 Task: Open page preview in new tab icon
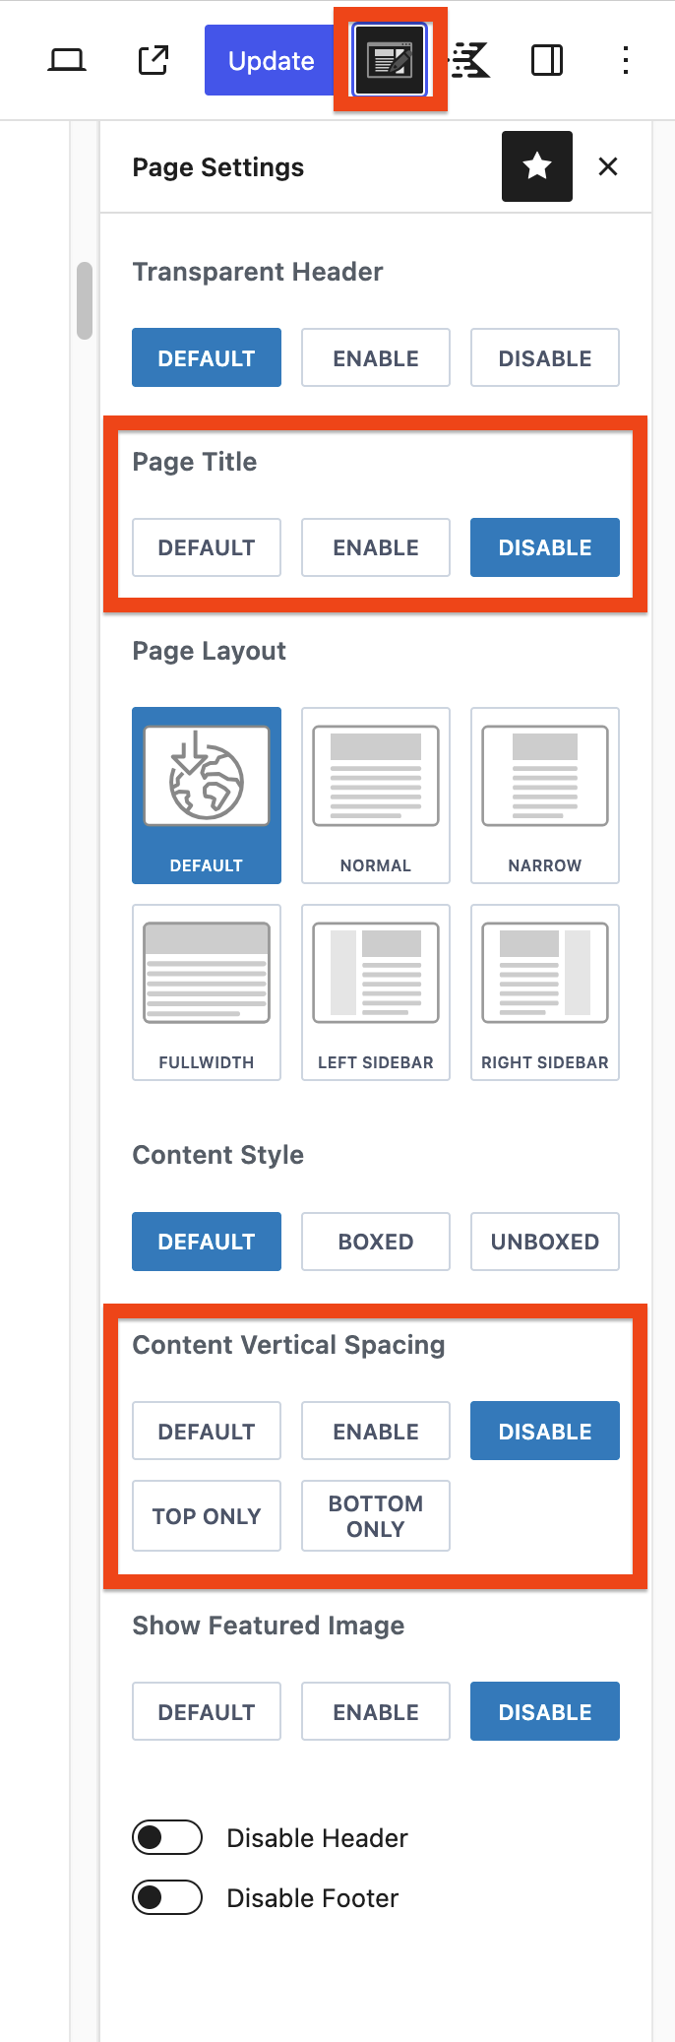point(153,60)
